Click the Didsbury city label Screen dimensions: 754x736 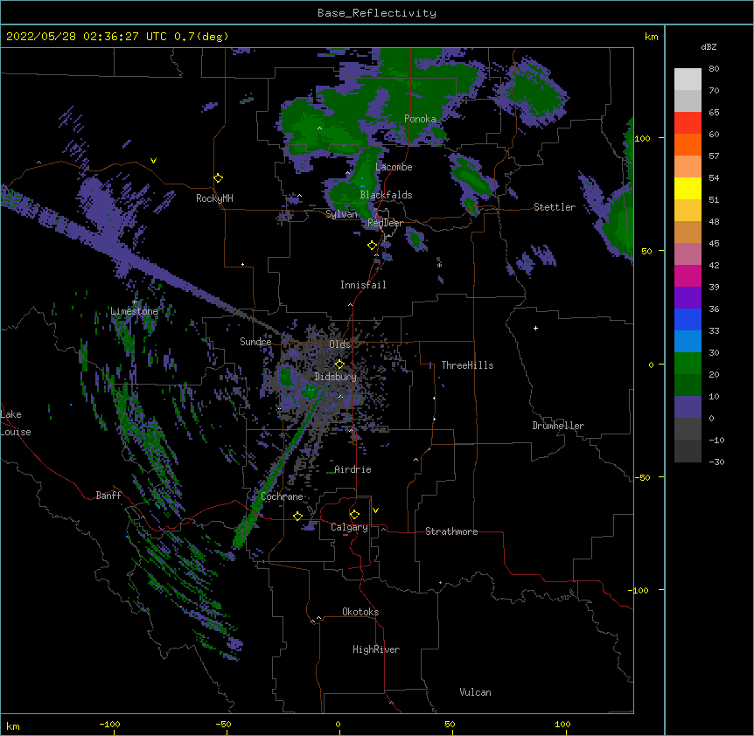tap(336, 377)
